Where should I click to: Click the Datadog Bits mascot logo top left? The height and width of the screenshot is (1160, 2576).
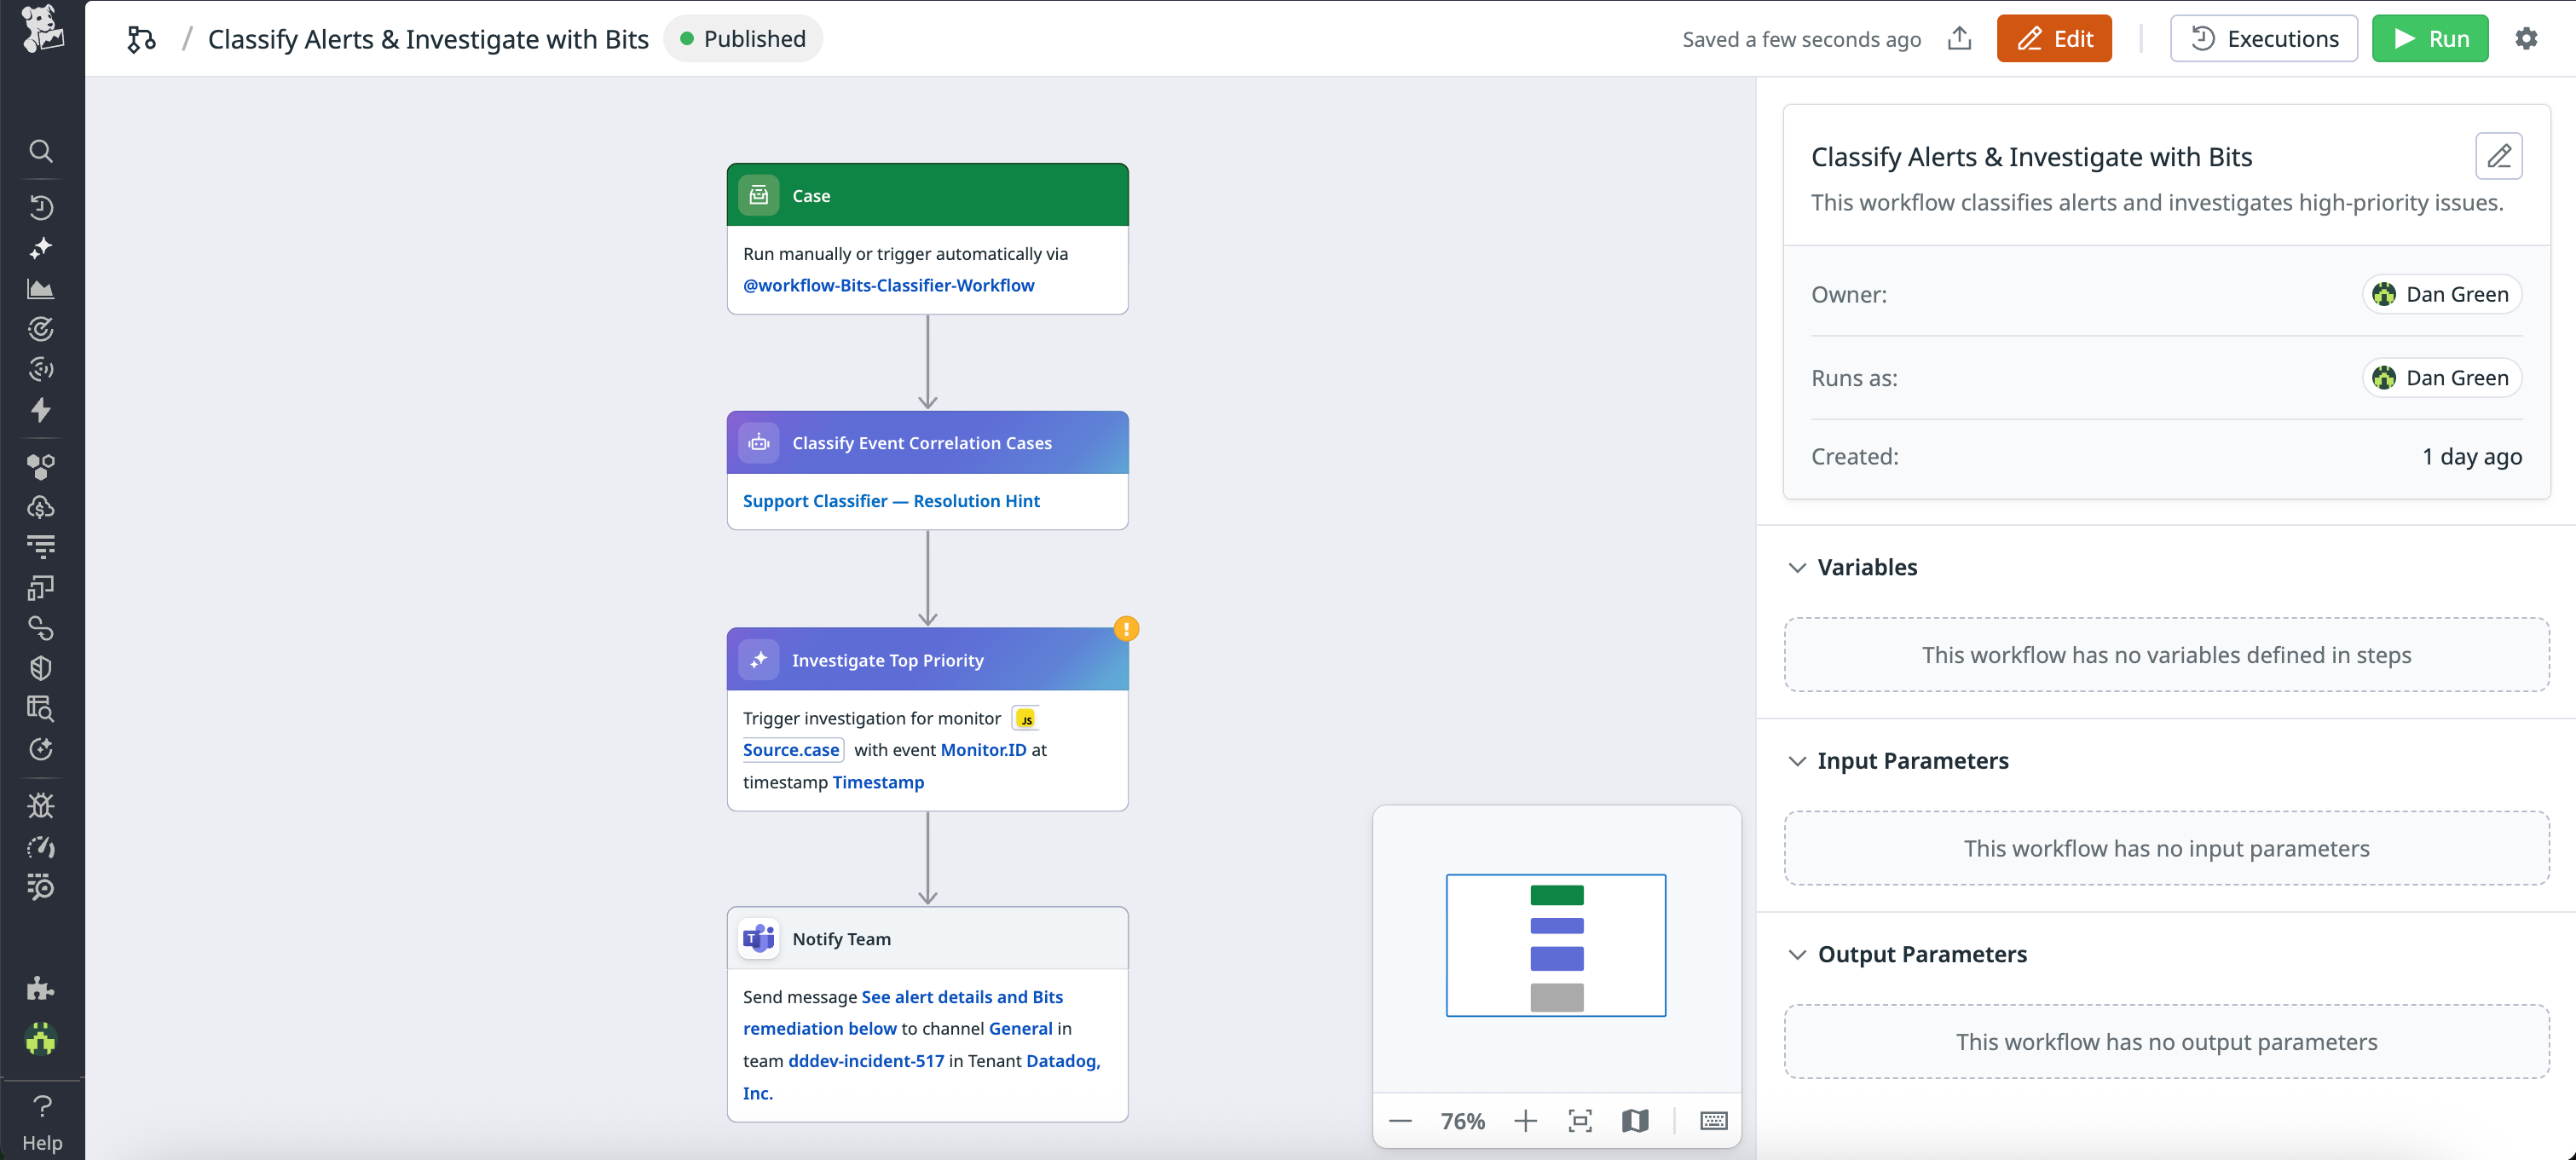pos(41,30)
